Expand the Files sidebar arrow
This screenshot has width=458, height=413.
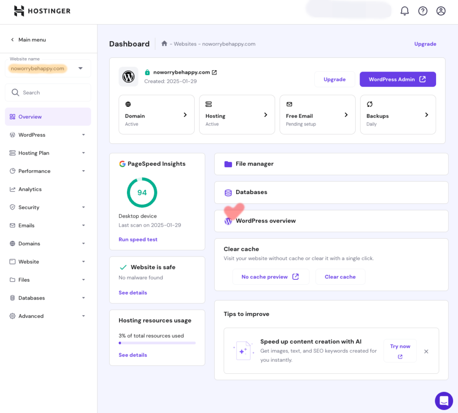point(84,280)
